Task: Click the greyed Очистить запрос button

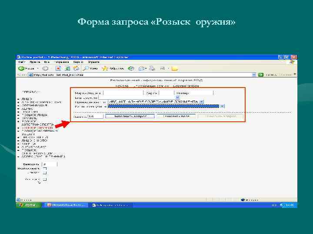Action: [220, 116]
